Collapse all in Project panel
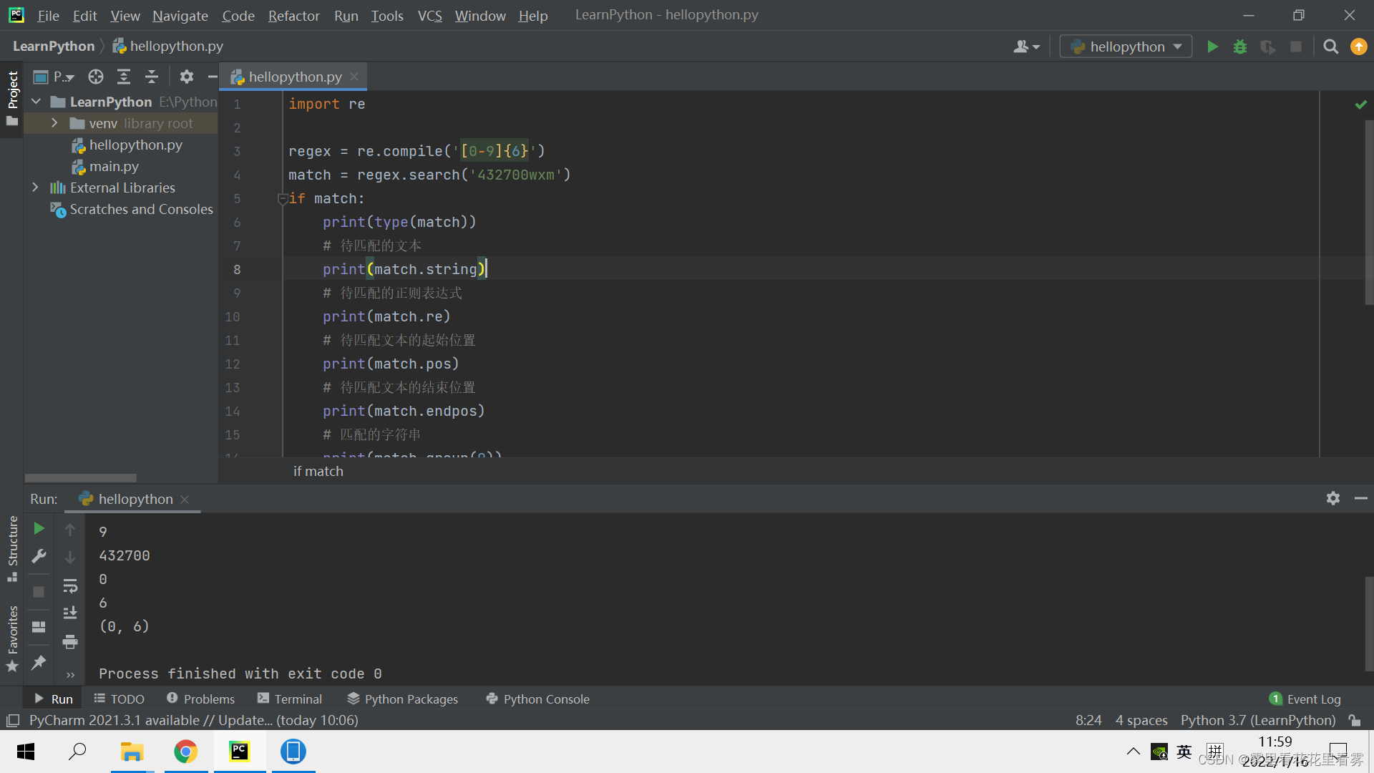This screenshot has height=773, width=1374. [x=152, y=77]
